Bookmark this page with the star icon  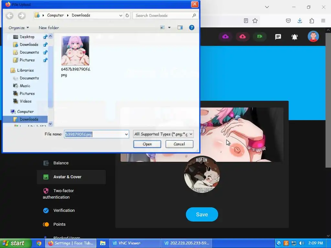(255, 21)
